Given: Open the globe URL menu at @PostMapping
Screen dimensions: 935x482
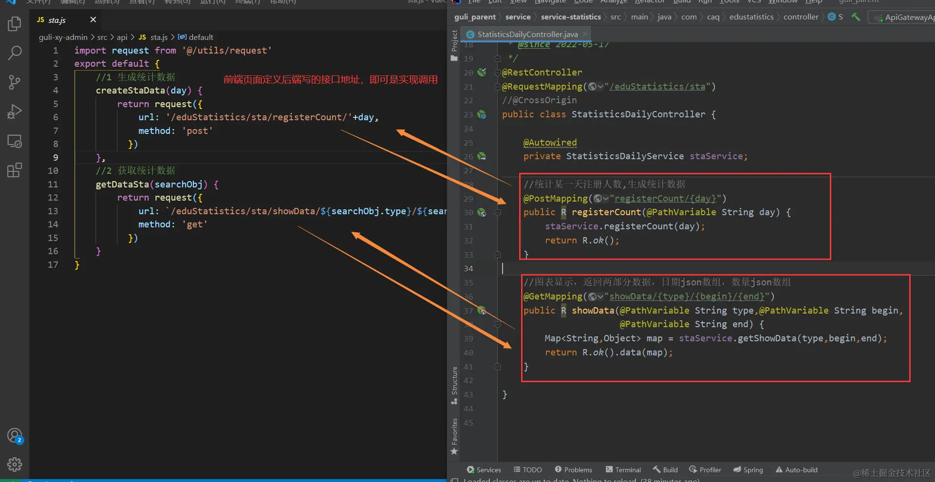Looking at the screenshot, I should [x=601, y=199].
